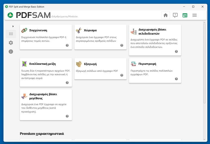Open help for Χώρισμα module

coord(122,45)
